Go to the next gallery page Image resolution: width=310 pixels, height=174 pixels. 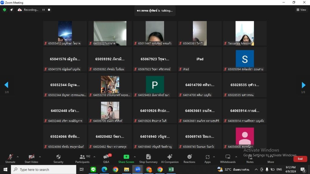click(x=303, y=85)
